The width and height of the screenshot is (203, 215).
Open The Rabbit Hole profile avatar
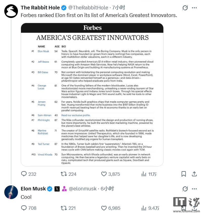11,11
